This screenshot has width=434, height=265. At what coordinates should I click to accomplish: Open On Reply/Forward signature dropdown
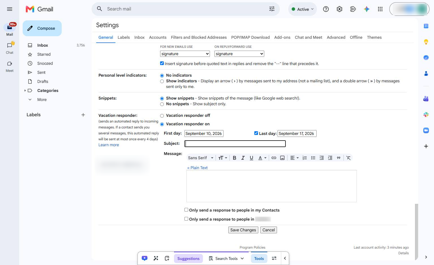pos(239,54)
